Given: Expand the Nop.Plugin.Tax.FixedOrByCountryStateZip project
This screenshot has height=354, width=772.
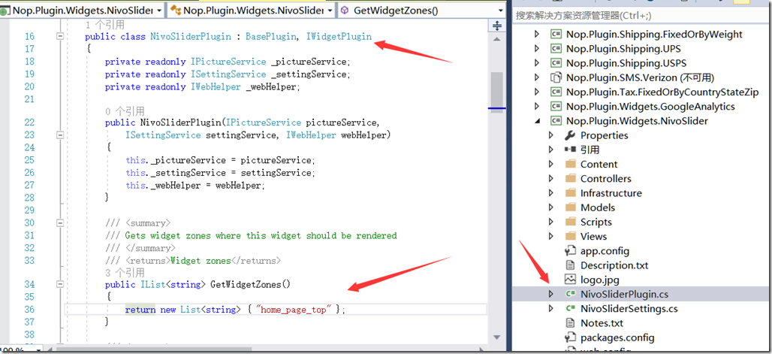Looking at the screenshot, I should point(538,92).
